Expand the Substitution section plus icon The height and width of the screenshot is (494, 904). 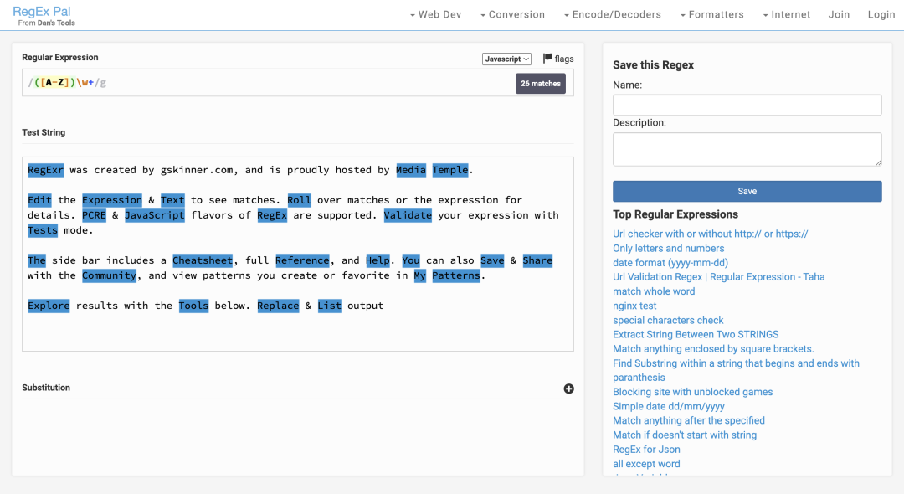(x=568, y=389)
